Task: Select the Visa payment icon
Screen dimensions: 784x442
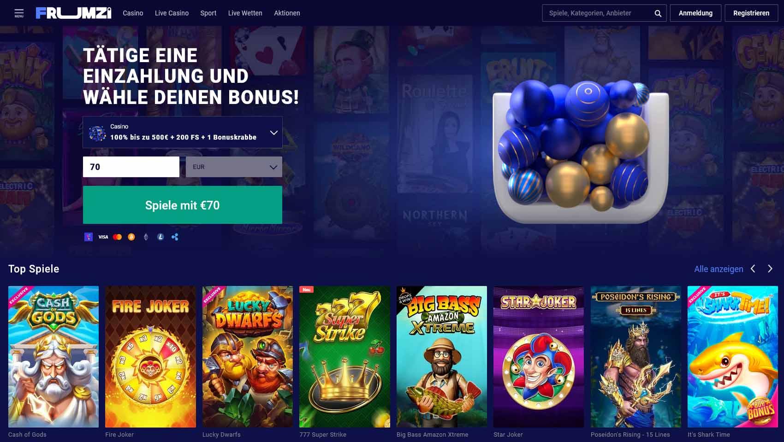Action: coord(103,237)
